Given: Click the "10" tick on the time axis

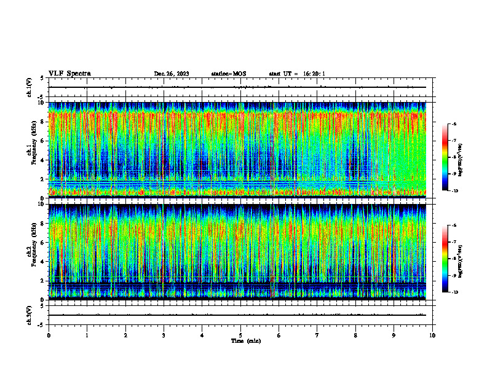Looking at the screenshot, I should click(432, 335).
